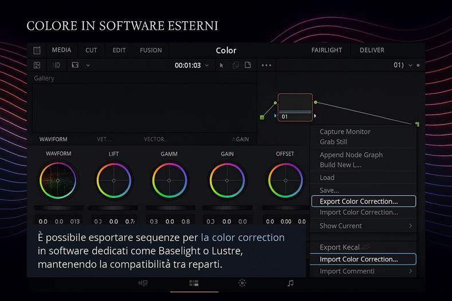This screenshot has width=452, height=301.
Task: Click the grid thumbnails icon at bottom
Action: (x=194, y=283)
